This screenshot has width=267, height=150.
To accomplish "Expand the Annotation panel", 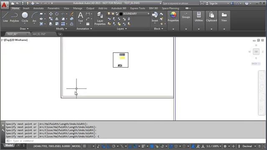I will 84,29.
